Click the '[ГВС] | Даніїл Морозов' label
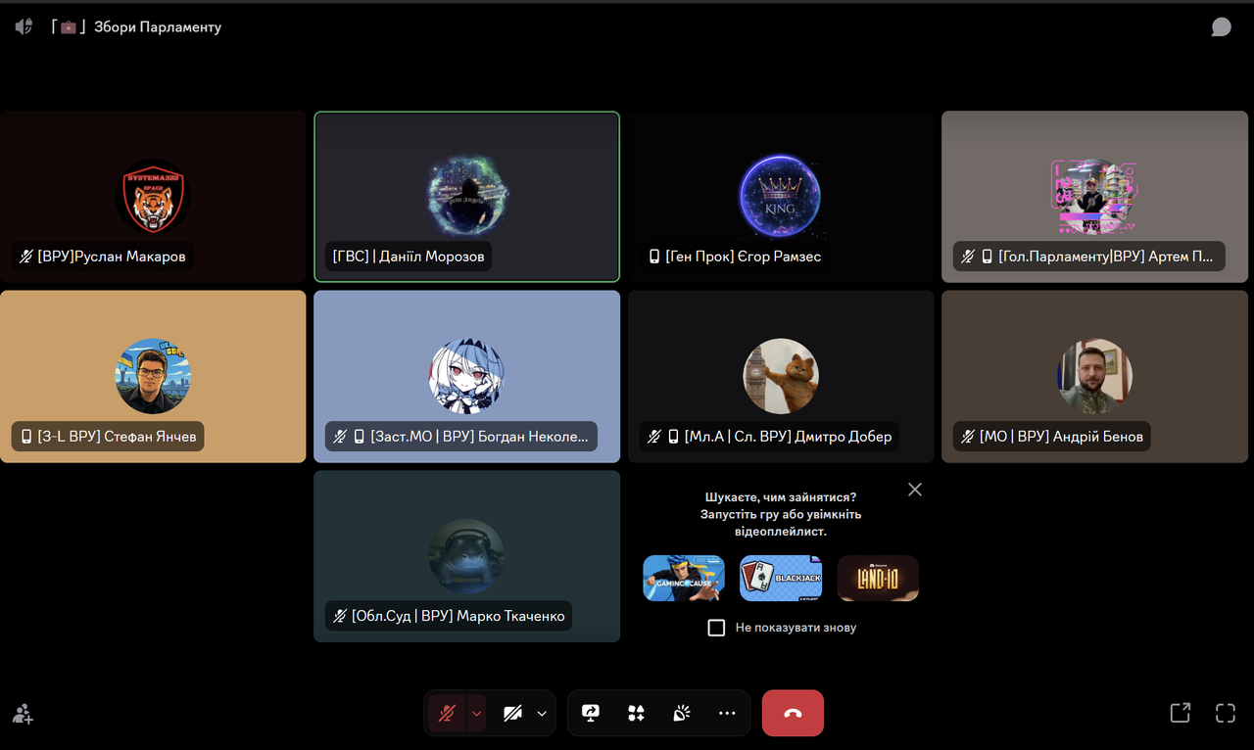 (409, 257)
